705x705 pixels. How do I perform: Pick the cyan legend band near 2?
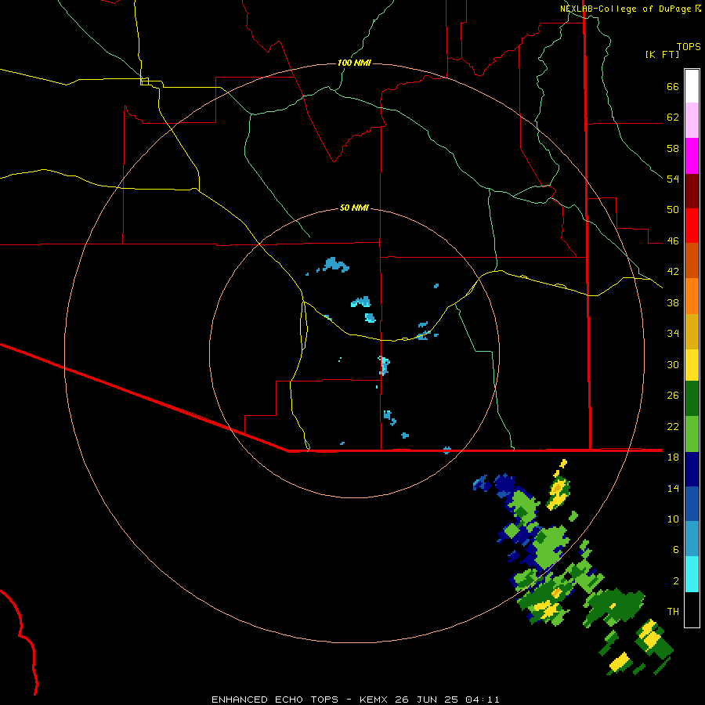coord(692,574)
